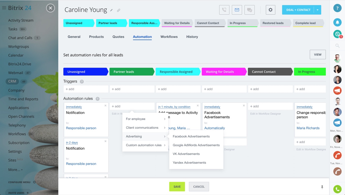Click the hamburger menu icon beside Bitrix 24
Screen dimensions: 345x195
pos(4,8)
